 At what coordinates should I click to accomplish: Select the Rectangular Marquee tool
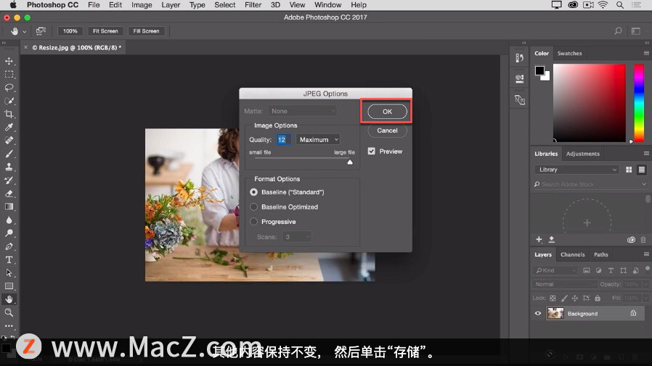pos(9,75)
